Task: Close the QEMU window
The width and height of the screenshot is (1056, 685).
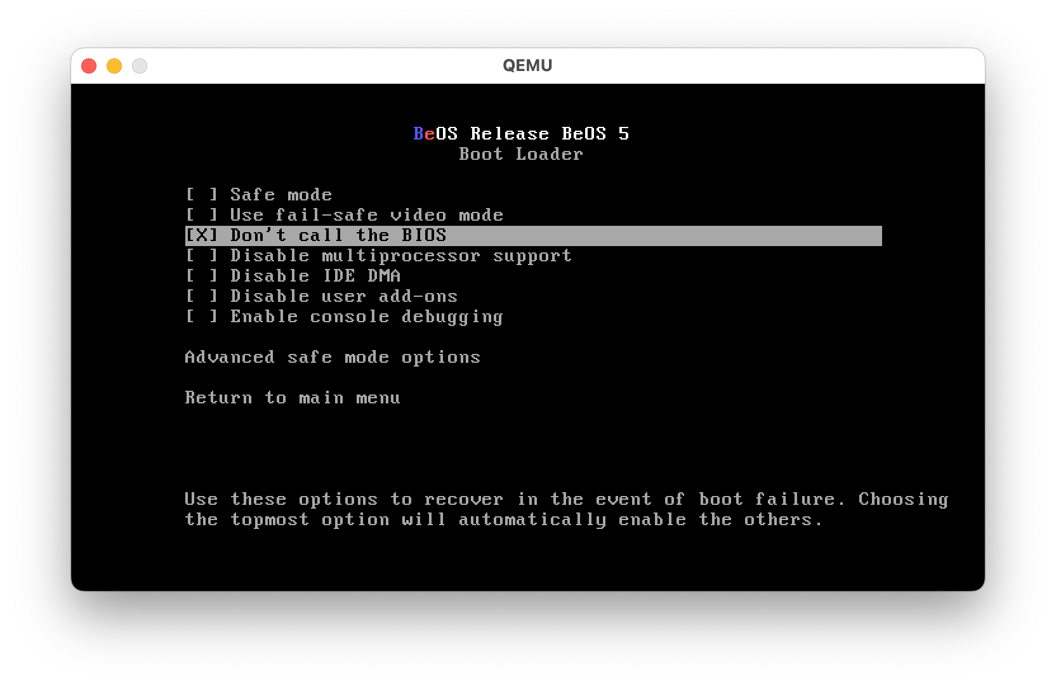Action: pyautogui.click(x=89, y=65)
